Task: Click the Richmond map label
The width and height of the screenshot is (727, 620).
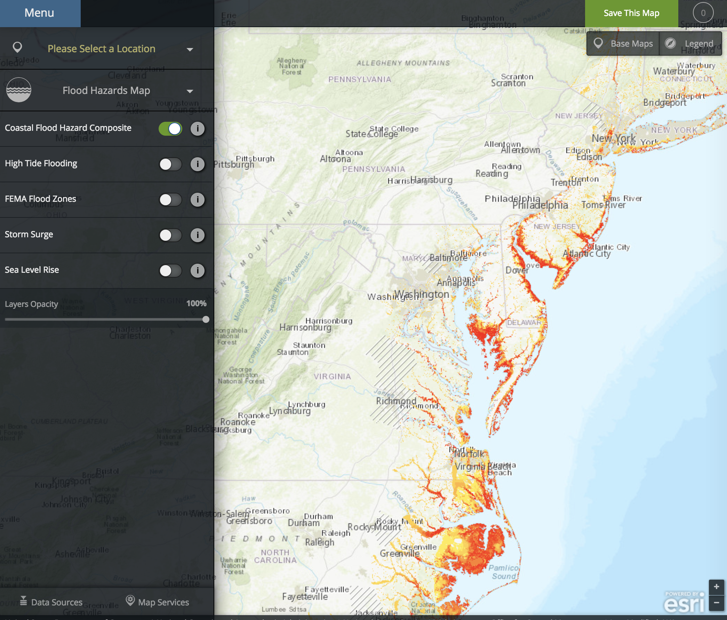Action: tap(396, 401)
